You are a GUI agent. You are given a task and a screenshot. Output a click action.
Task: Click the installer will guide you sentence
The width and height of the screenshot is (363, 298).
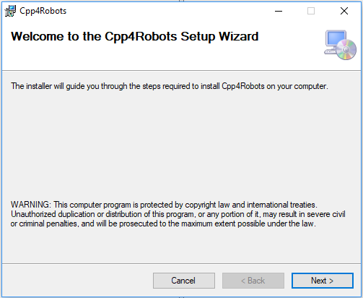[x=170, y=86]
